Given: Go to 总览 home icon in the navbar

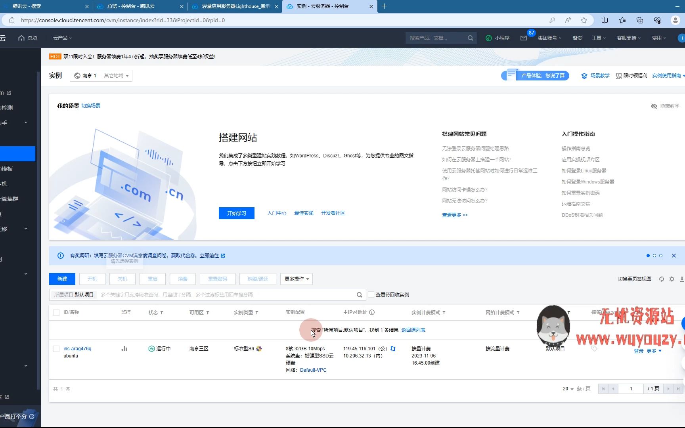Looking at the screenshot, I should [x=21, y=38].
